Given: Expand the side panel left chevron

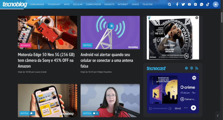Looking at the screenshot, I should pos(218,116).
